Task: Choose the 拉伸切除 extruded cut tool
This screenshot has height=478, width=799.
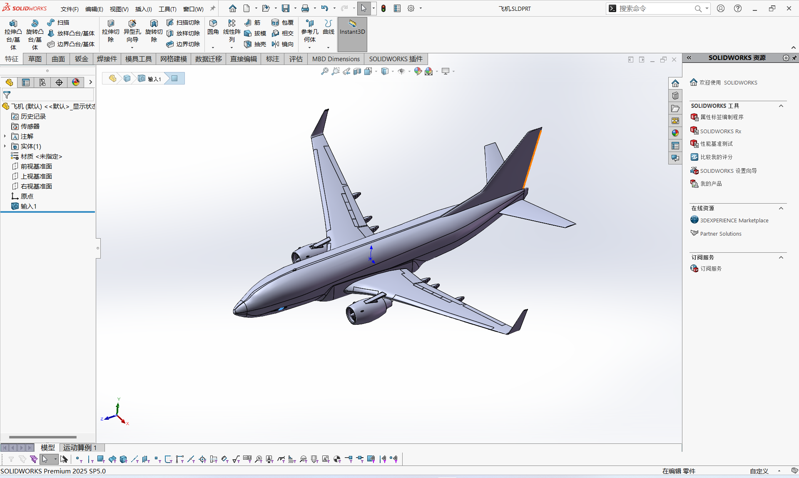Action: point(110,31)
